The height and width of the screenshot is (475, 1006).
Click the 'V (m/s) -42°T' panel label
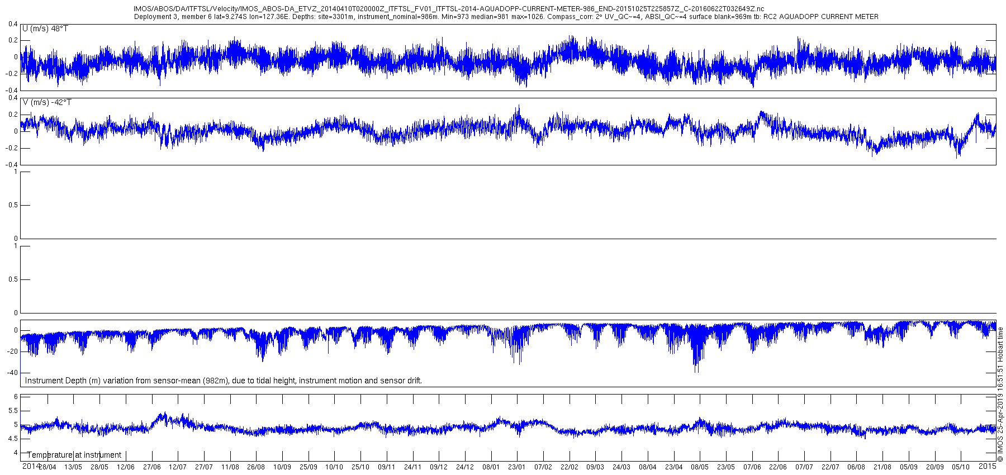click(x=47, y=102)
